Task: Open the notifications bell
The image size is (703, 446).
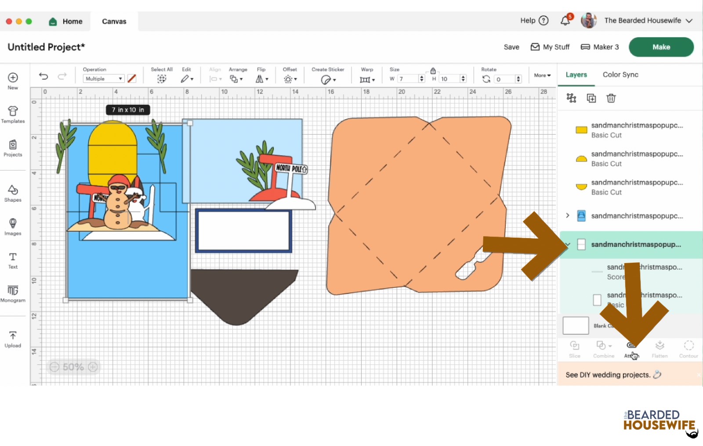Action: [566, 20]
